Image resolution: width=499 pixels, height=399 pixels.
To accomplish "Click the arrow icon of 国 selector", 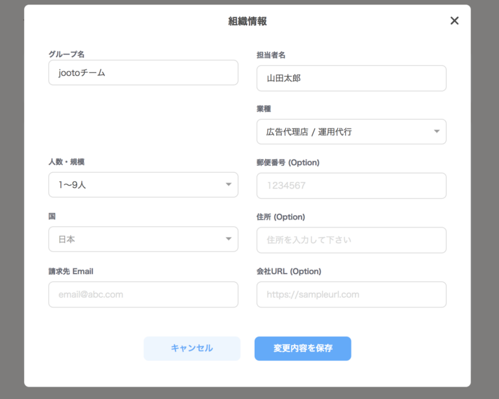I will coord(229,239).
